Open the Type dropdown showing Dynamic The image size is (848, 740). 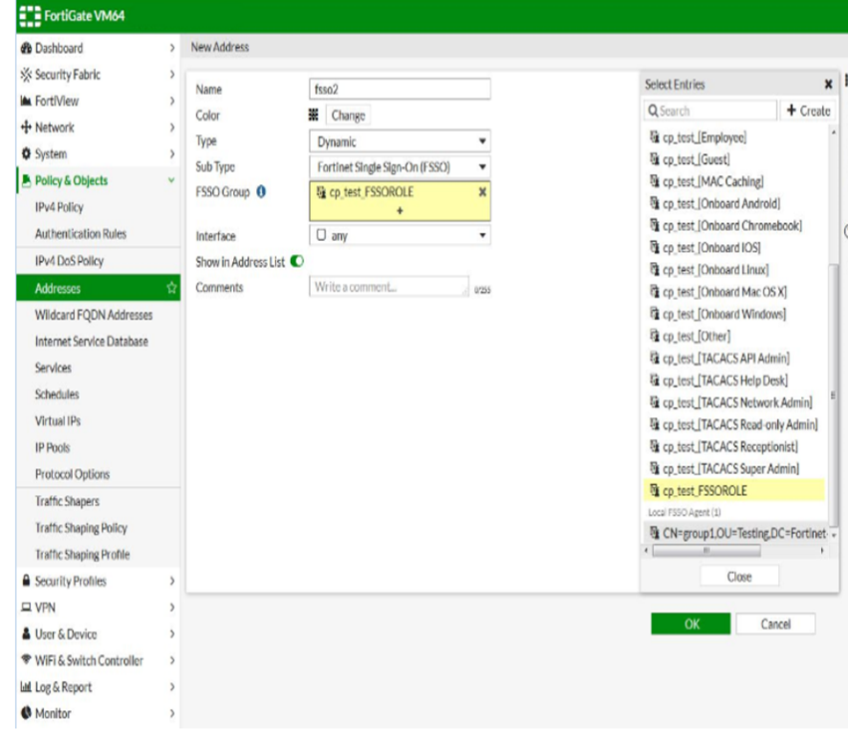[x=400, y=141]
